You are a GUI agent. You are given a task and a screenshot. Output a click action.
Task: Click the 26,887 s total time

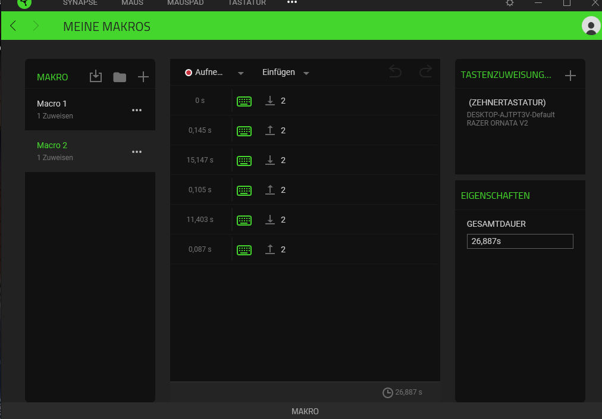409,392
